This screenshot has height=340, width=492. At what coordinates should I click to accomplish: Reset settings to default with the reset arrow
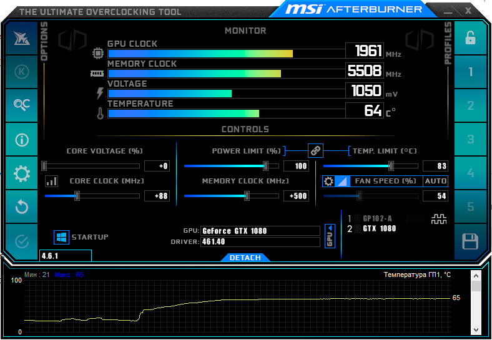click(x=22, y=206)
